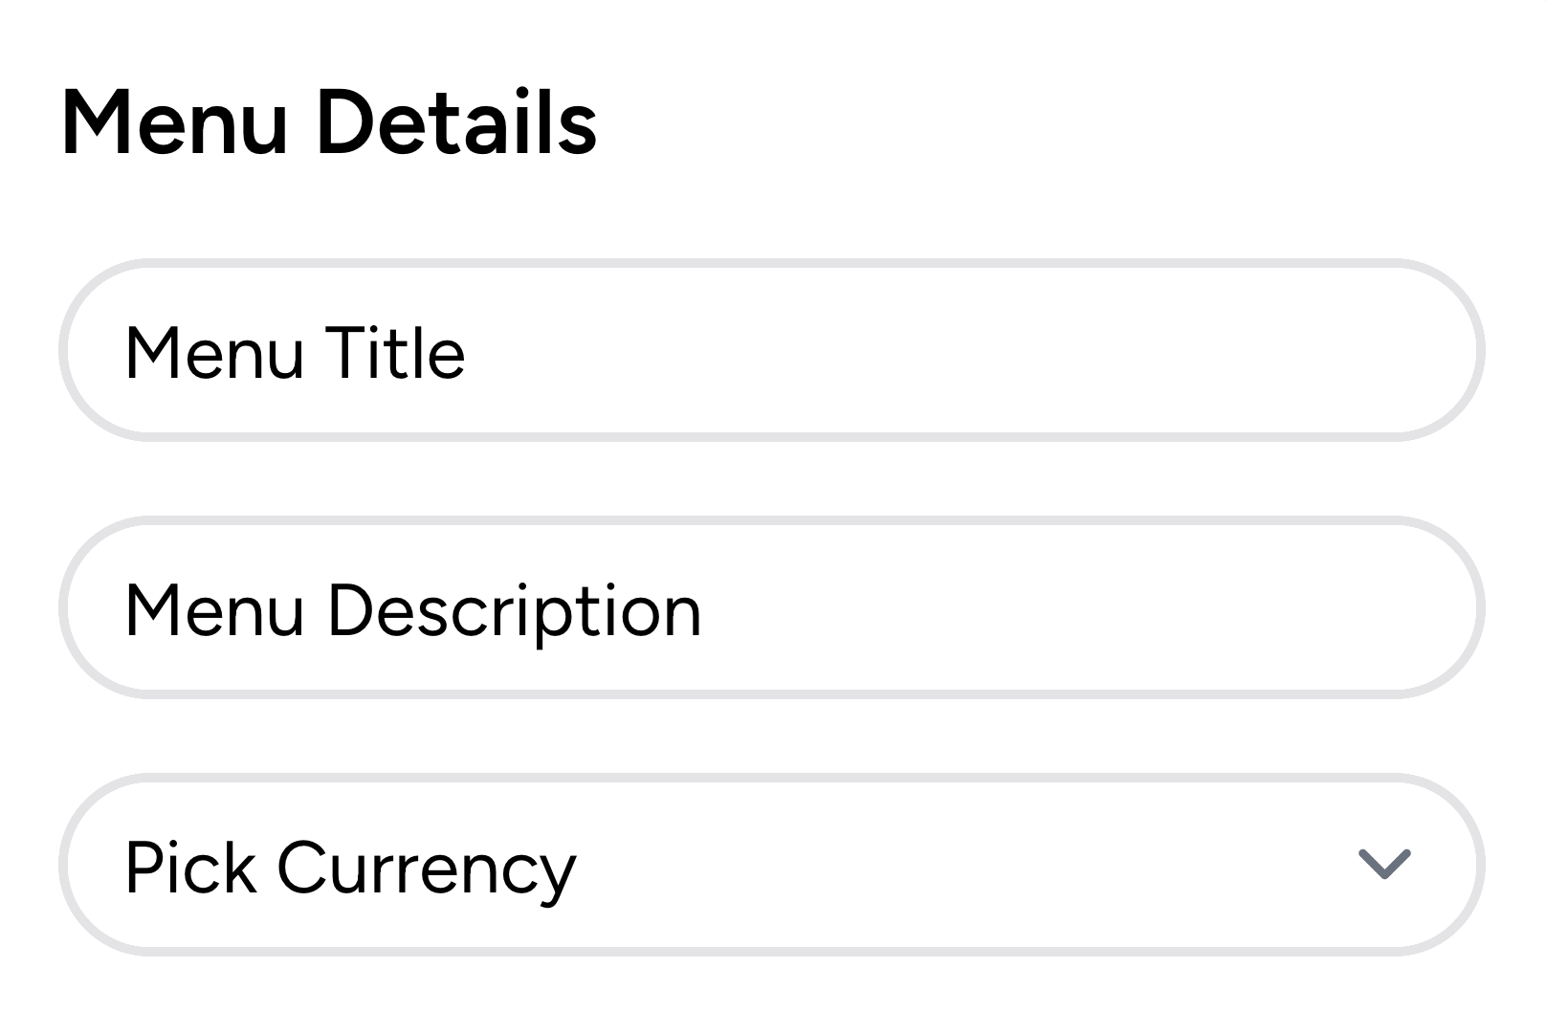
Task: Activate the description field below Menu Title
Action: tap(771, 607)
